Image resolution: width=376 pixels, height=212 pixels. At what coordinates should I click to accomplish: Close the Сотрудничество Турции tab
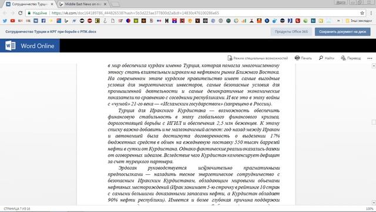(x=52, y=4)
